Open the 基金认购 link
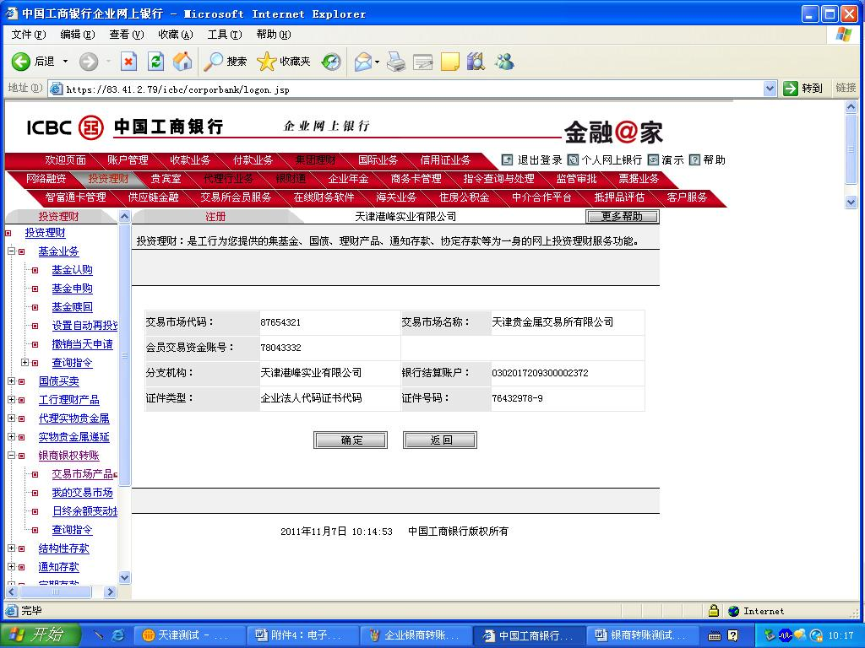Screen dimensions: 865x648 pos(73,269)
